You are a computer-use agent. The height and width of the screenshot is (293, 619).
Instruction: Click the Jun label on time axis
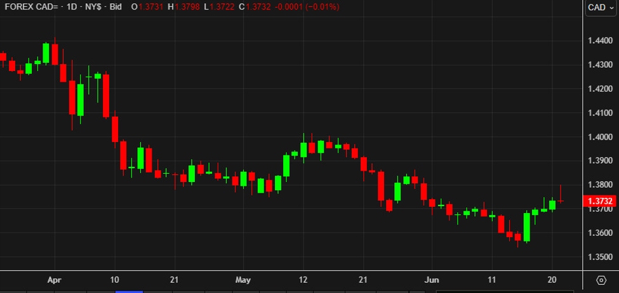coord(431,280)
